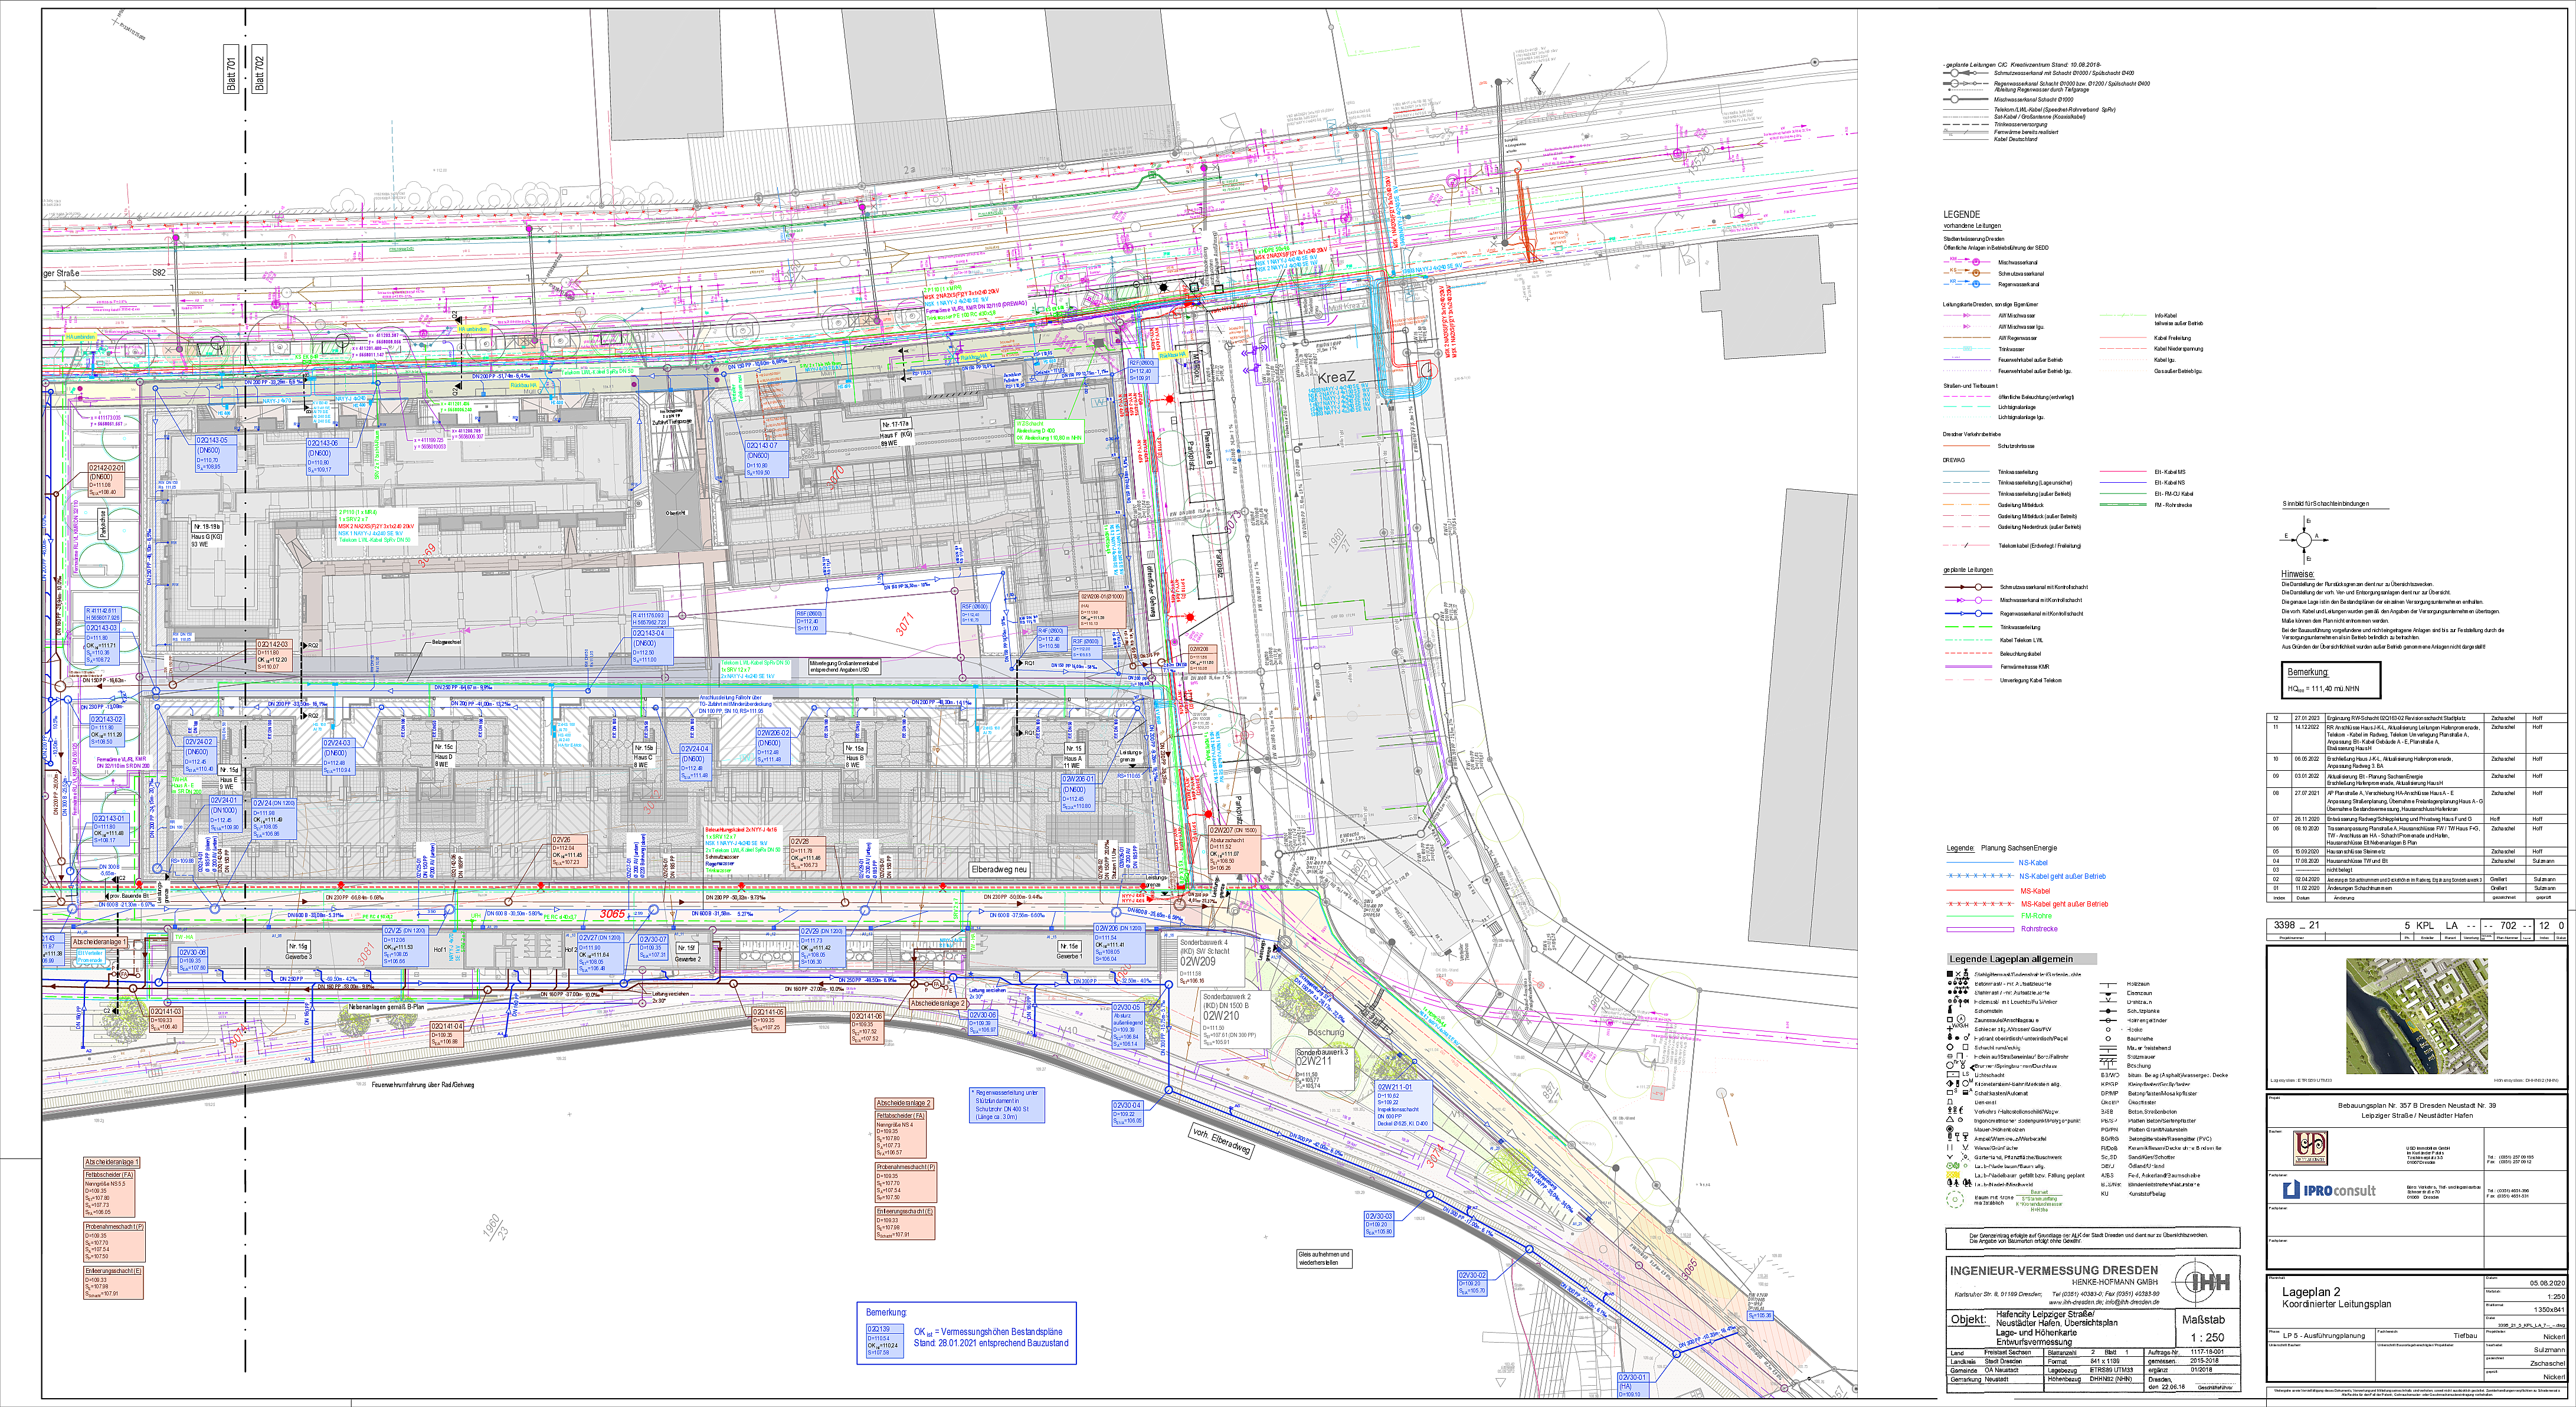Click the IPROconsult logo
Screen dimensions: 2576x1407
pos(2329,1190)
